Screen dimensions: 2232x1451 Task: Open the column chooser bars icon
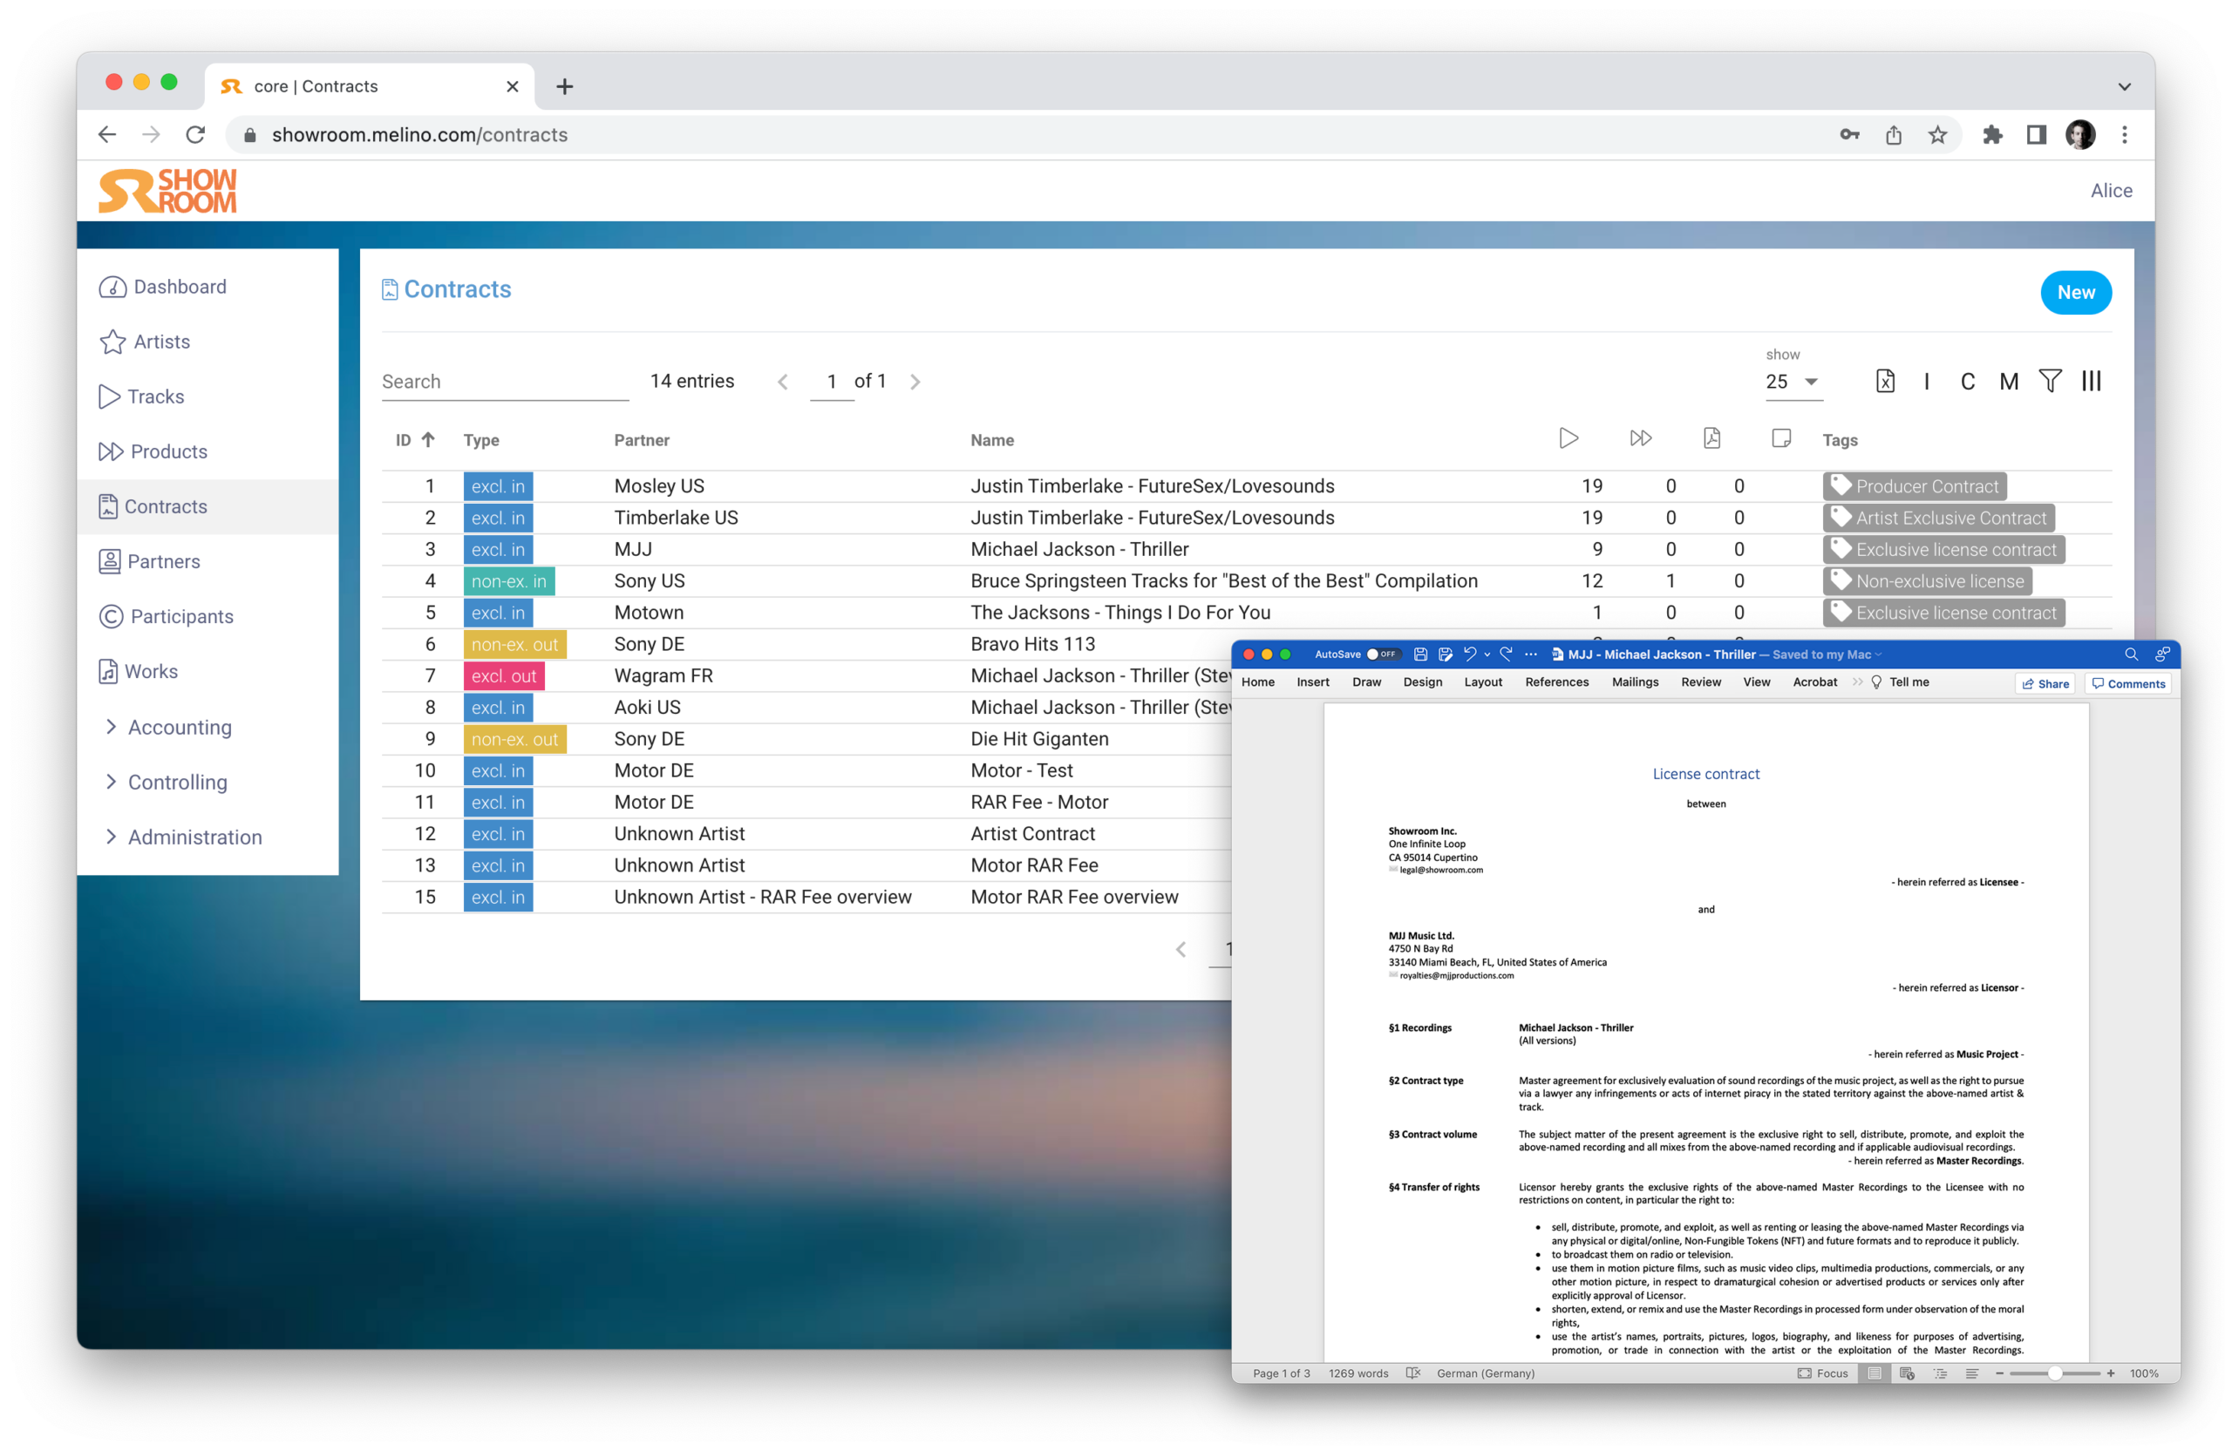pyautogui.click(x=2092, y=381)
